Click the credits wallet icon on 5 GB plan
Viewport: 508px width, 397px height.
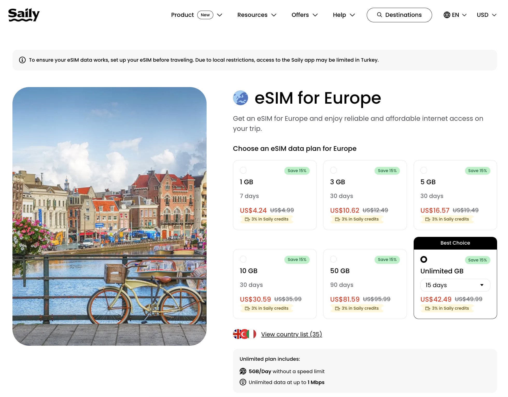(x=428, y=219)
